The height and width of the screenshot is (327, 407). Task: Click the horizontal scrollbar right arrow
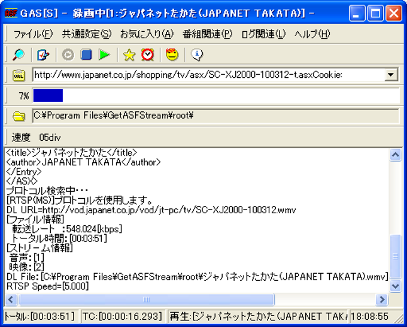click(382, 299)
